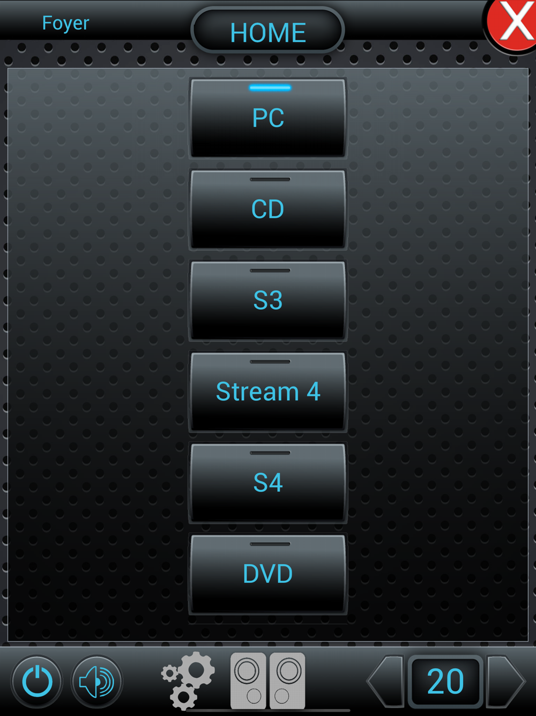Viewport: 536px width, 716px height.
Task: Switch off the active PC source
Action: tap(268, 118)
